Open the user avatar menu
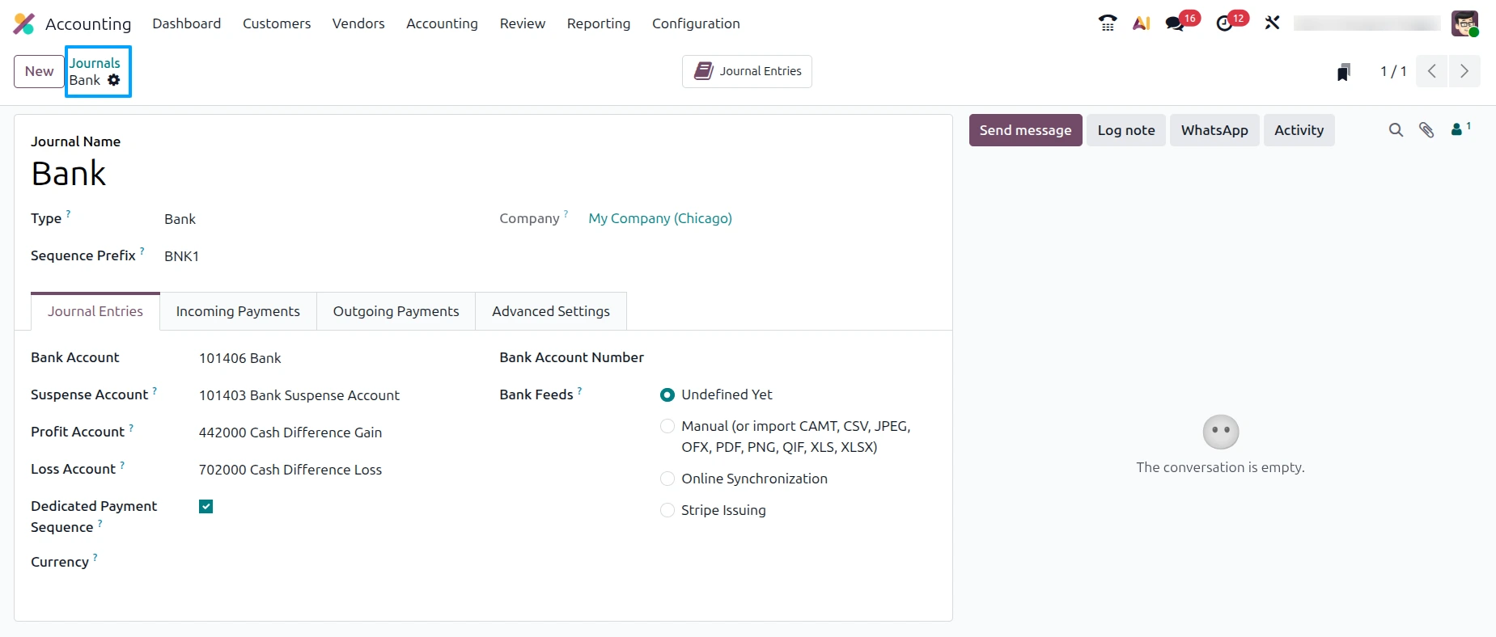Viewport: 1496px width, 637px height. click(1465, 23)
